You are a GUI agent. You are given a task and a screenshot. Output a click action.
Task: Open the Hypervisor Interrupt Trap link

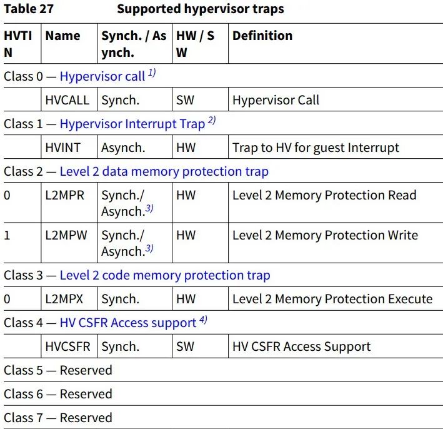coord(132,124)
